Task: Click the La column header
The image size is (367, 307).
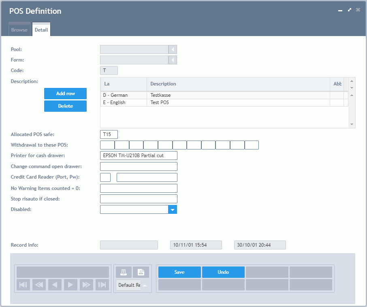Action: (124, 84)
